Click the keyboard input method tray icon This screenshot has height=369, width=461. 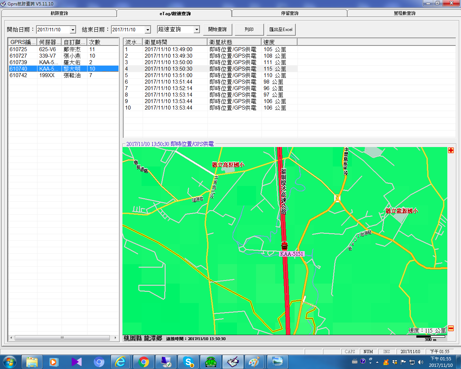(355, 361)
